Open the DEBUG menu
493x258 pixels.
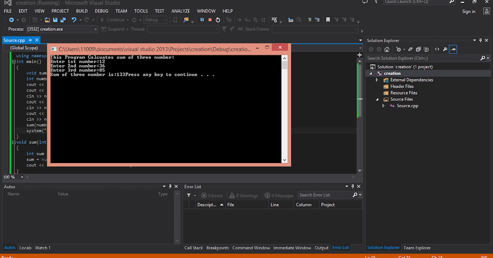[x=101, y=11]
